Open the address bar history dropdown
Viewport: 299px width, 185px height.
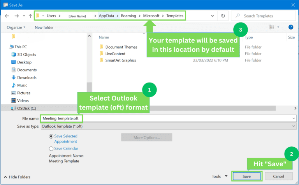click(212, 16)
